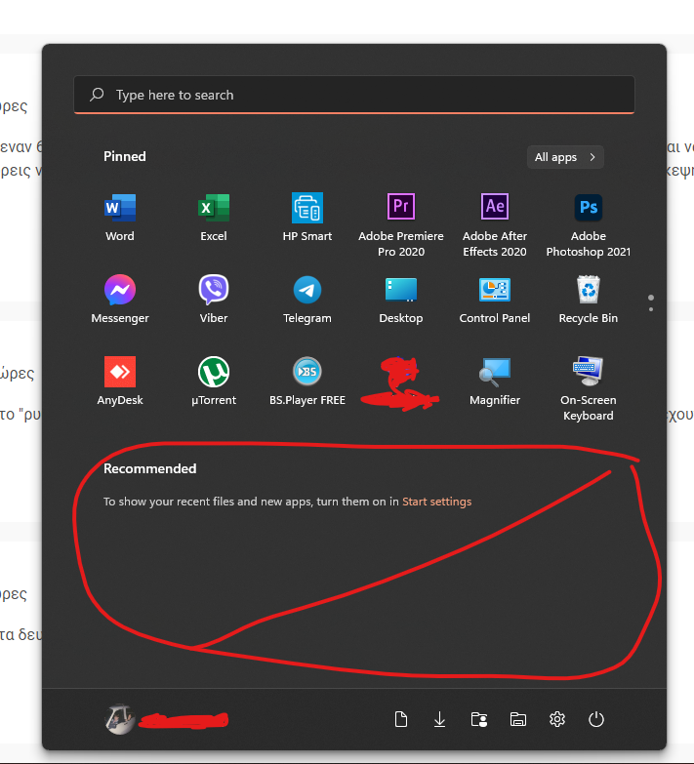Click the Power button icon
This screenshot has width=694, height=764.
point(596,719)
